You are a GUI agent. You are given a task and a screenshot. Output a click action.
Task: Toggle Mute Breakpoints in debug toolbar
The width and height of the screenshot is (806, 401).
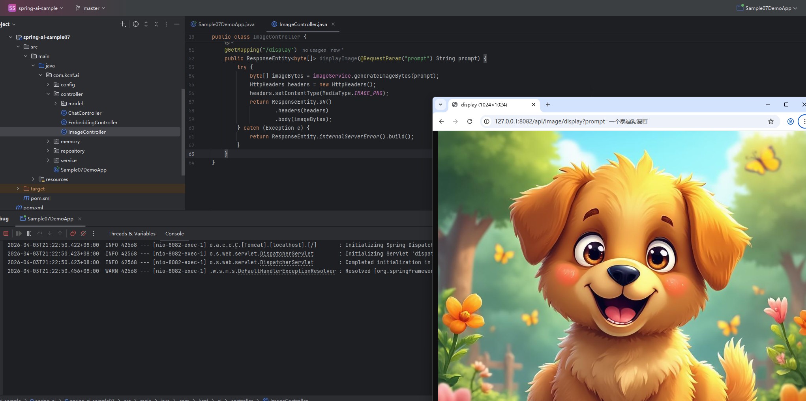[x=83, y=233]
